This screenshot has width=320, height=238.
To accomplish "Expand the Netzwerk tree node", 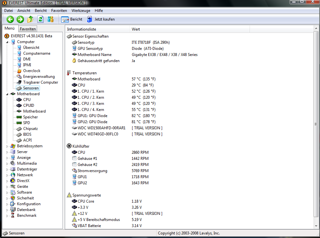I will (x=7, y=175).
